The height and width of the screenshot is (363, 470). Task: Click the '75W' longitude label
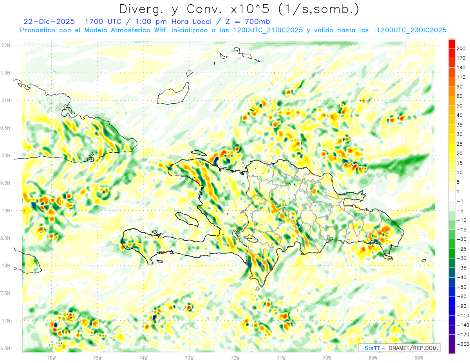click(x=98, y=357)
